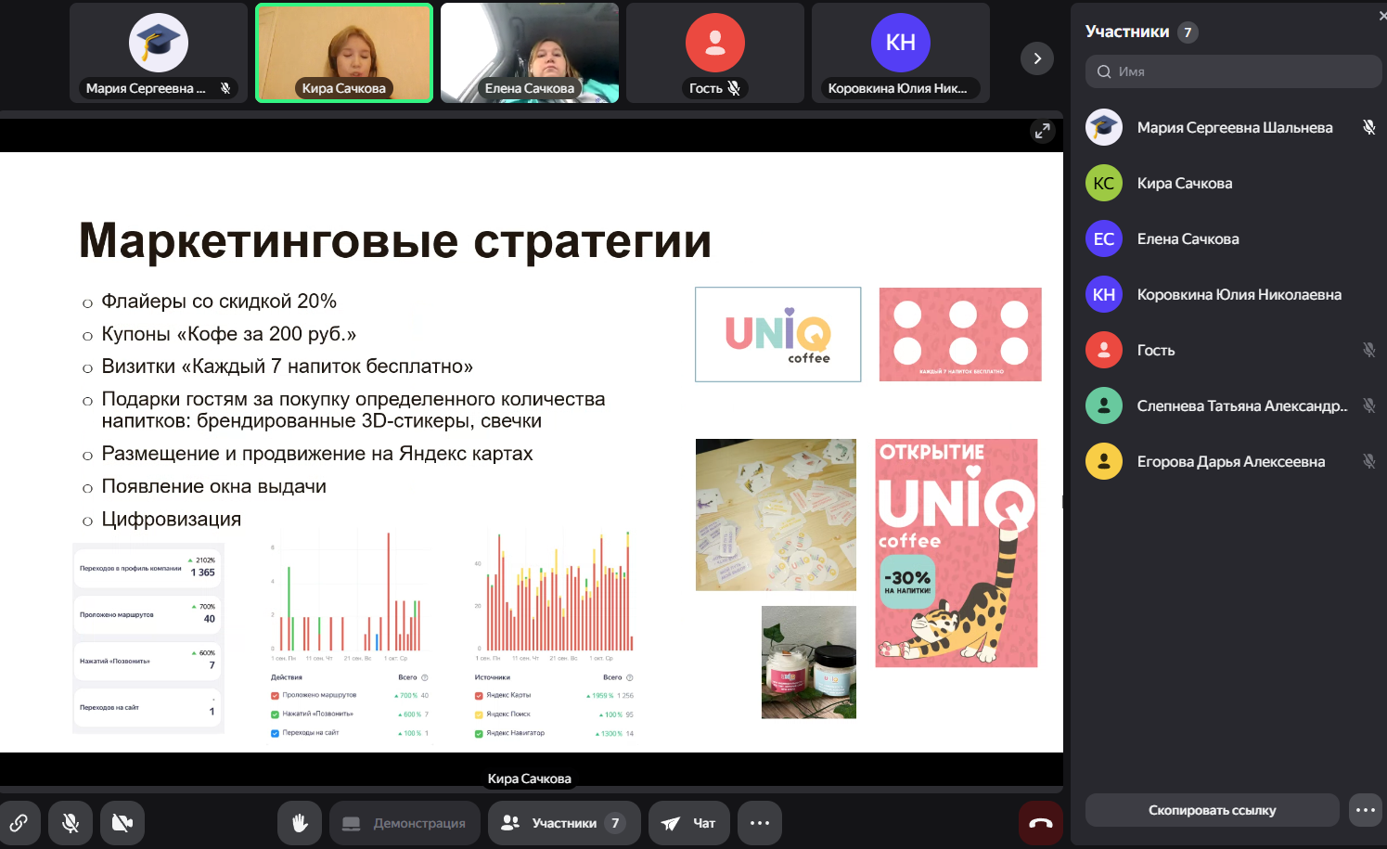Click the KH avatar of Коровкина Юлия Николаевна
Screen dimensions: 1387x849
click(1103, 294)
